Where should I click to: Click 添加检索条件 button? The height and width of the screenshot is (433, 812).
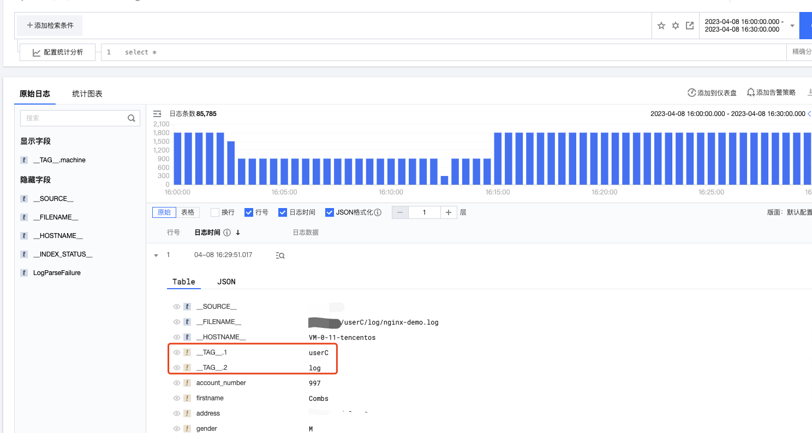[x=50, y=26]
